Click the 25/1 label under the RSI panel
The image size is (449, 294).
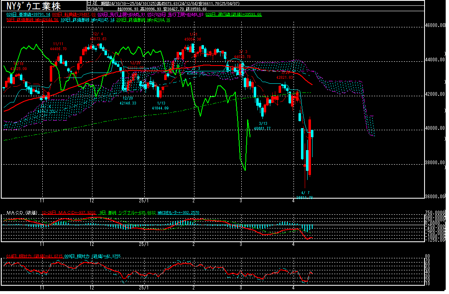pos(144,288)
